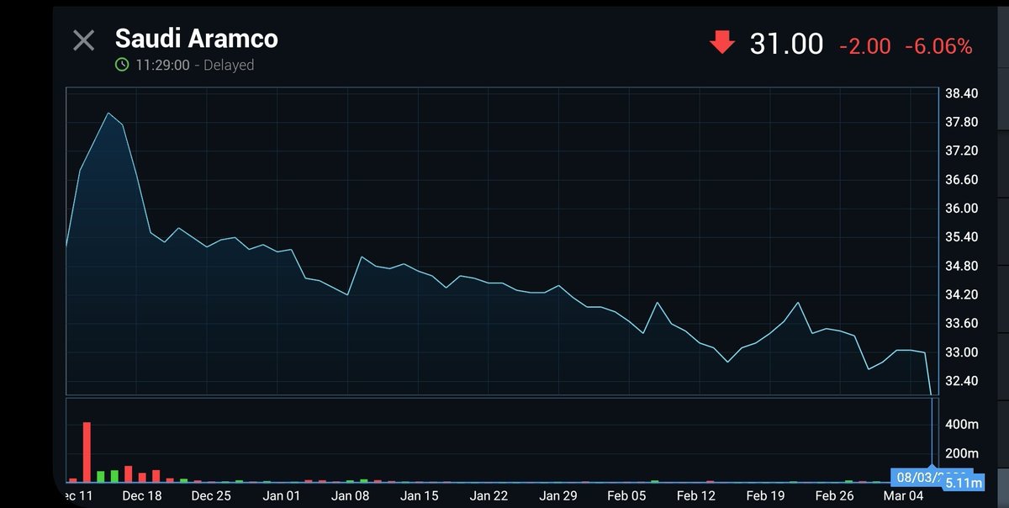This screenshot has height=508, width=1009.
Task: Click the 37.20 price axis label
Action: 961,151
